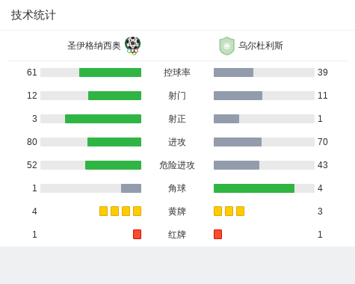Click 乌尔杜利斯's last yellow card icon
The height and width of the screenshot is (284, 355).
(240, 212)
